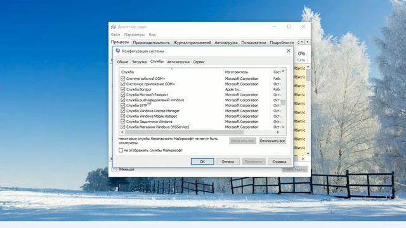
Task: Click the System Configuration title bar icon
Action: coord(118,51)
